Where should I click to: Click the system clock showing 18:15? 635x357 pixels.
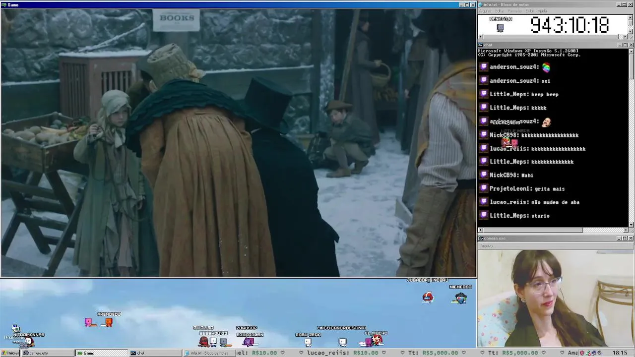[x=620, y=353]
